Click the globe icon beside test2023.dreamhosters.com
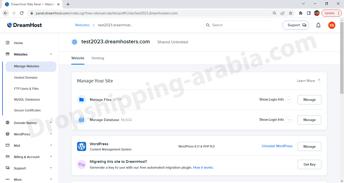The width and height of the screenshot is (344, 183). [75, 42]
